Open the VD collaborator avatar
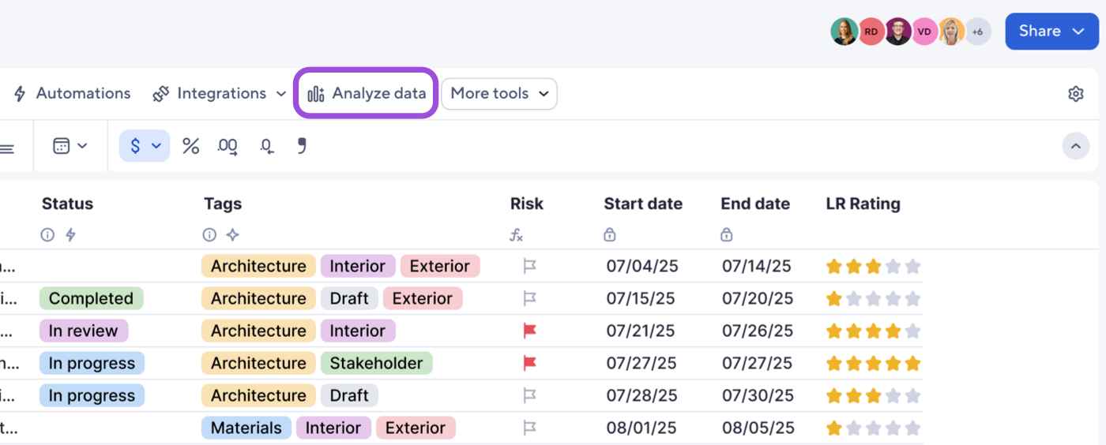1106x445 pixels. tap(924, 32)
